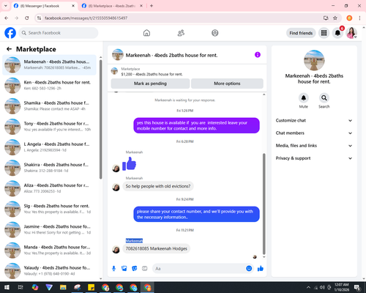
Task: Expand Media, files and links section
Action: coord(314,146)
